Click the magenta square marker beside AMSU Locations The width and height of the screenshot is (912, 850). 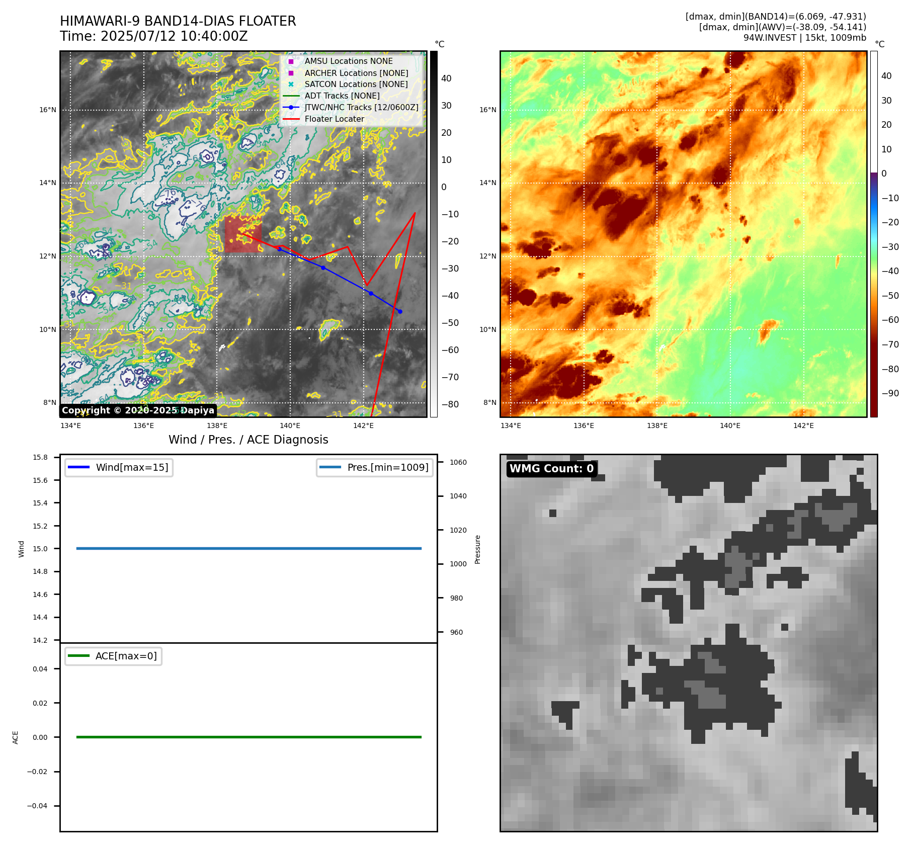coord(291,61)
